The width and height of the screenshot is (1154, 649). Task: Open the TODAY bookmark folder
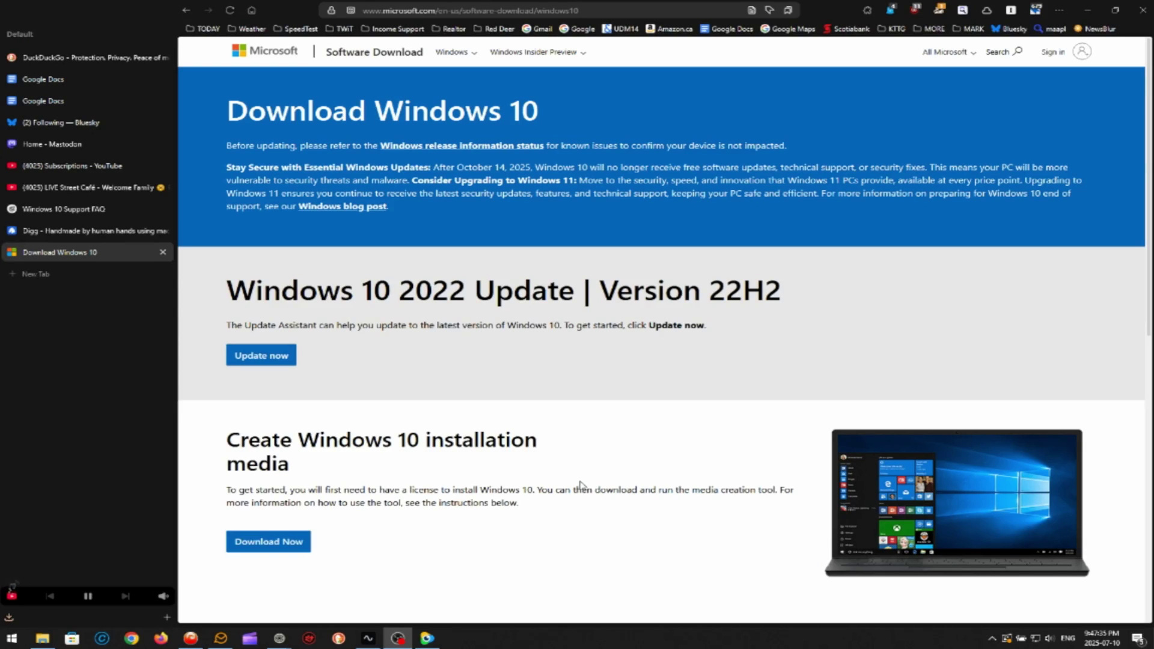pyautogui.click(x=203, y=28)
